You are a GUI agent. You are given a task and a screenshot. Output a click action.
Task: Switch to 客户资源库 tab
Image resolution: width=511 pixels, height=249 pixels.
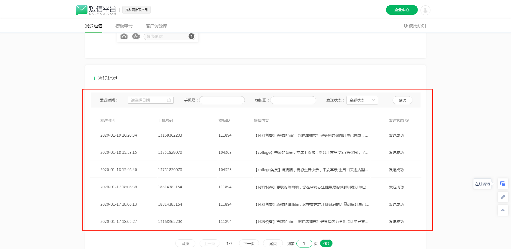(156, 26)
